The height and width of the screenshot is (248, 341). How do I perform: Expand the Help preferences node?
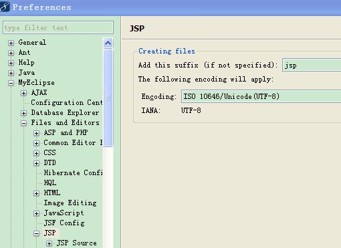click(11, 63)
